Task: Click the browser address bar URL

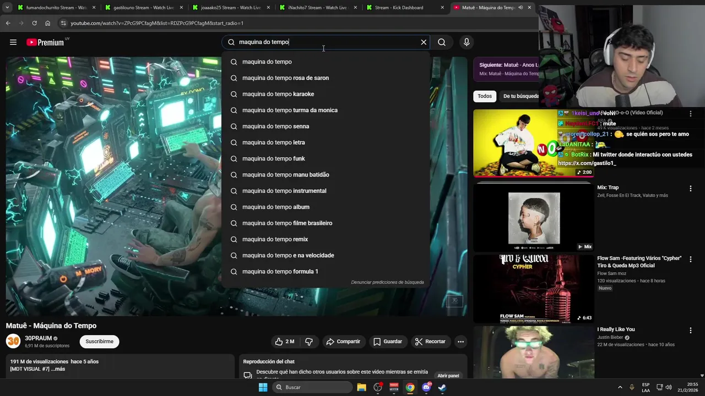Action: pos(157,23)
